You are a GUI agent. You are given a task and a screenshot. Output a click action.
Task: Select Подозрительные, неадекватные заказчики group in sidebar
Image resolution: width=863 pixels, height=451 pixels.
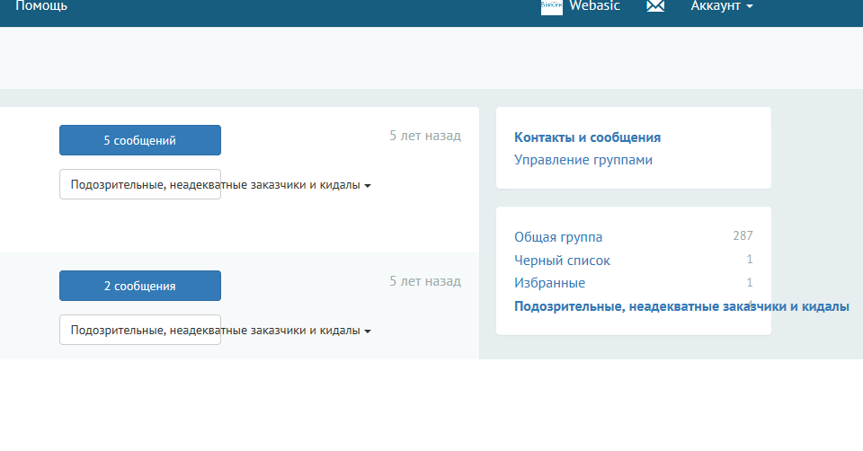681,306
